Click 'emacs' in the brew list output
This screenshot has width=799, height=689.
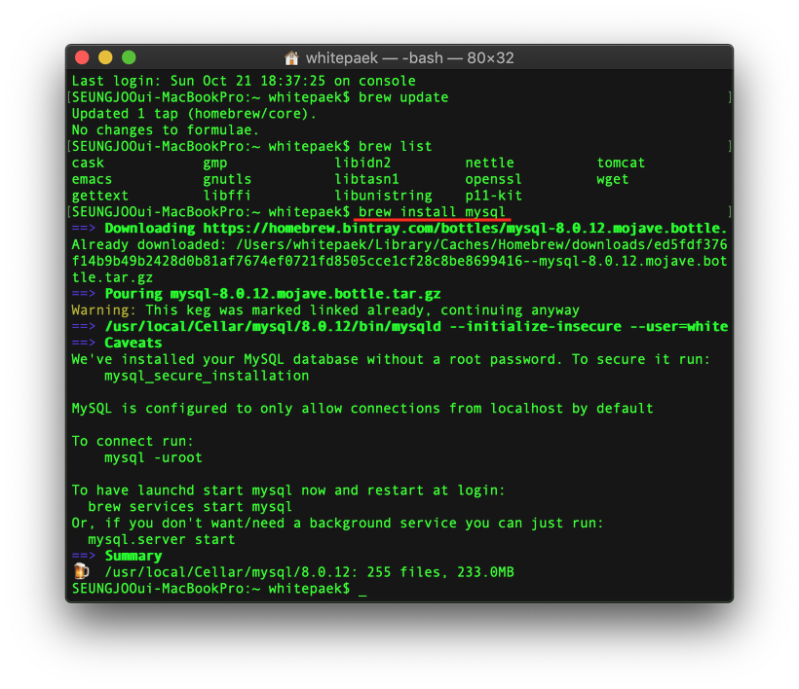click(x=92, y=179)
